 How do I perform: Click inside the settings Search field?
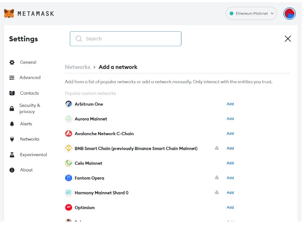point(125,39)
